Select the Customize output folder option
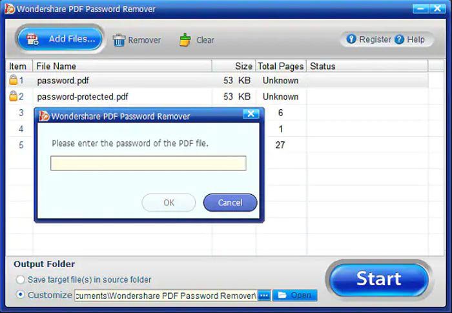Viewport: 452px width, 313px height. 20,294
